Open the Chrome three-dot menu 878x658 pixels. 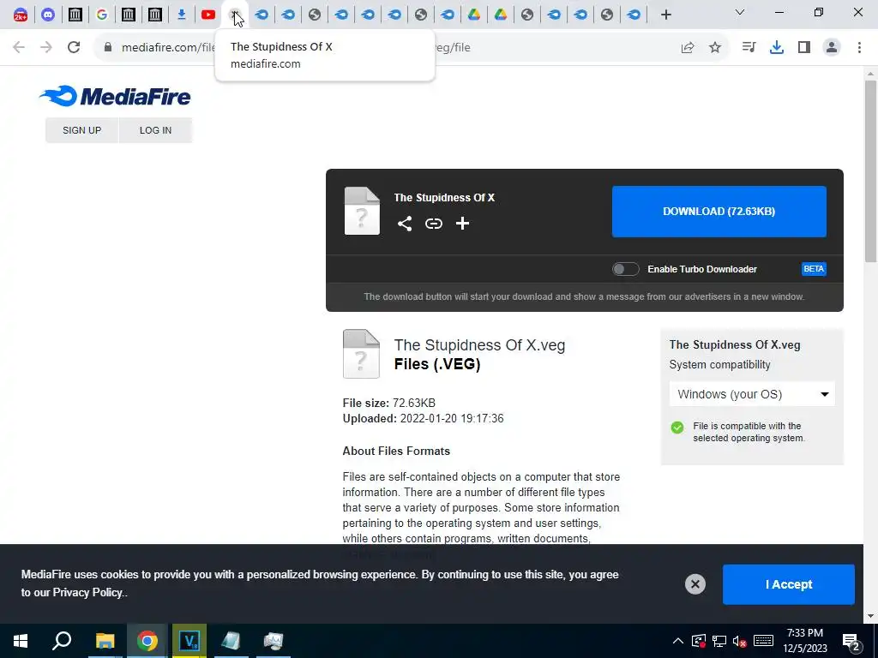(x=859, y=48)
